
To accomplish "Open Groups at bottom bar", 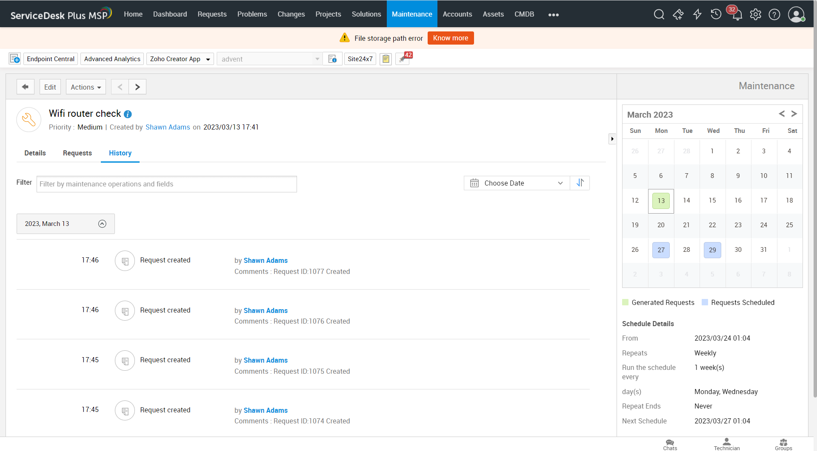I will (x=783, y=445).
